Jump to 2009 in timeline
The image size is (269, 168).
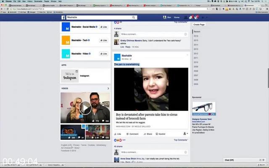[x=196, y=67]
